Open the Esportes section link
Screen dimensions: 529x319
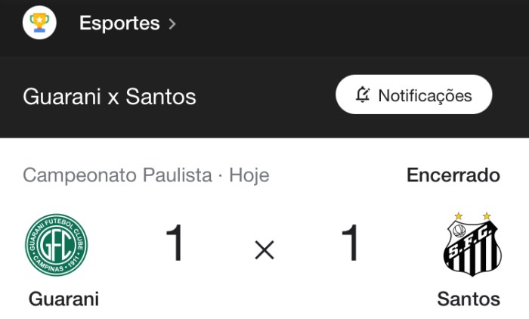119,23
